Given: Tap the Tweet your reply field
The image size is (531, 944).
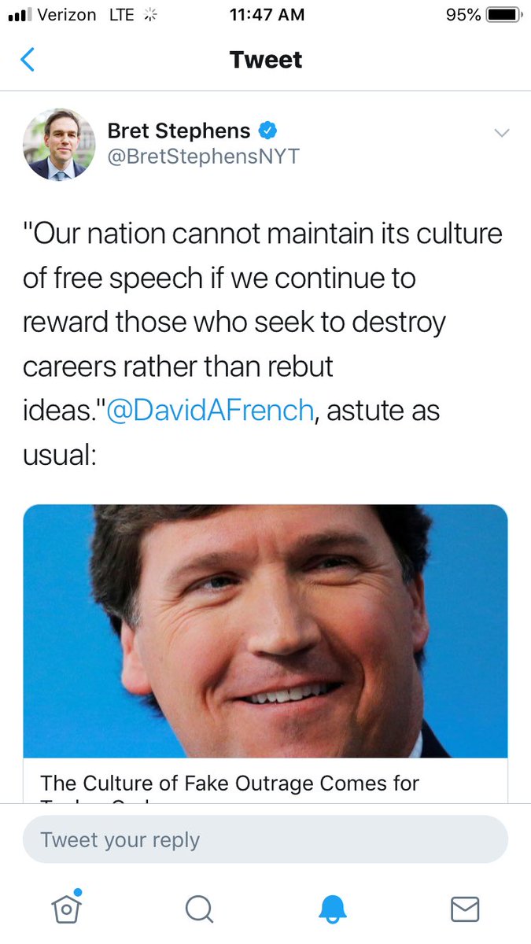Looking at the screenshot, I should (265, 839).
